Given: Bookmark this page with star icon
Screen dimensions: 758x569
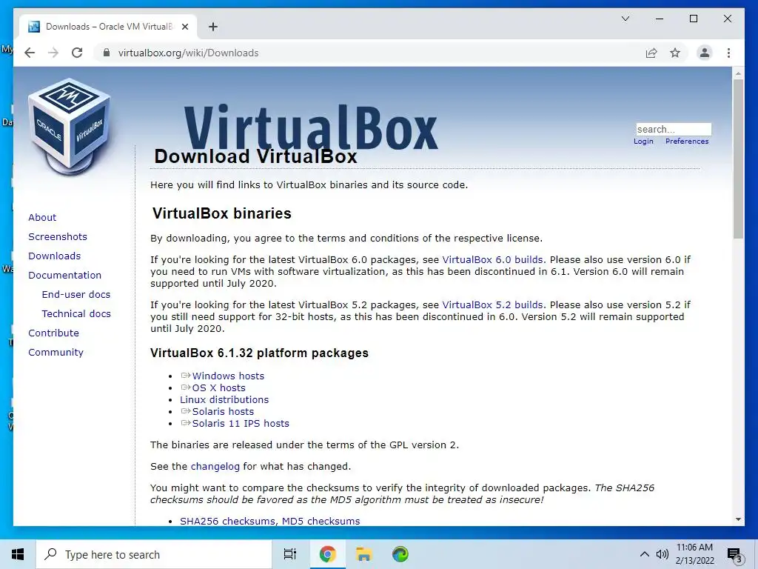Looking at the screenshot, I should click(x=675, y=53).
